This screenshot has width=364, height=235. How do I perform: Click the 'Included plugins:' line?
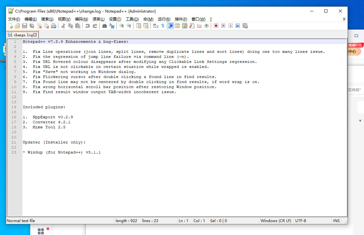[x=44, y=107]
